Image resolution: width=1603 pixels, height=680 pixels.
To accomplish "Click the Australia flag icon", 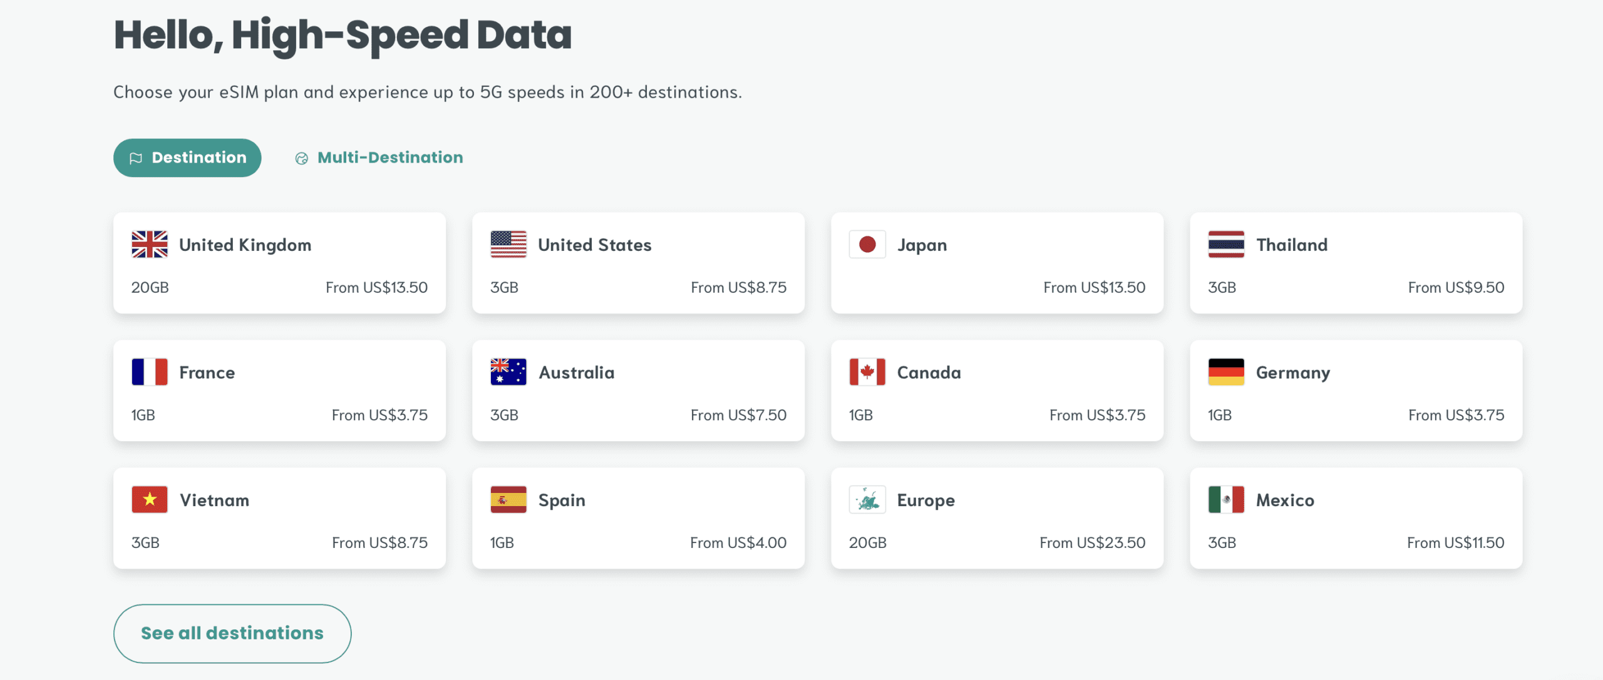I will 508,372.
